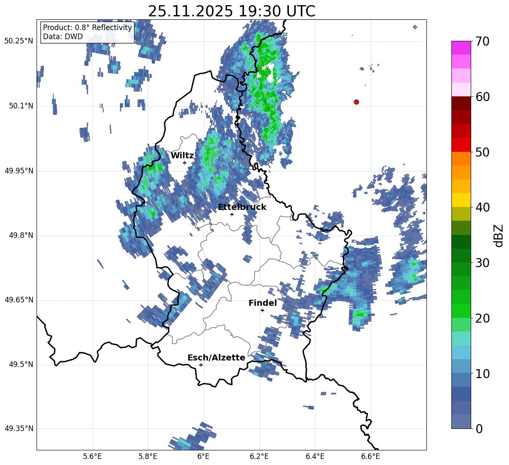Viewport: 509px width, 465px height.
Task: Click the magenta top colorbar segment
Action: (x=461, y=48)
